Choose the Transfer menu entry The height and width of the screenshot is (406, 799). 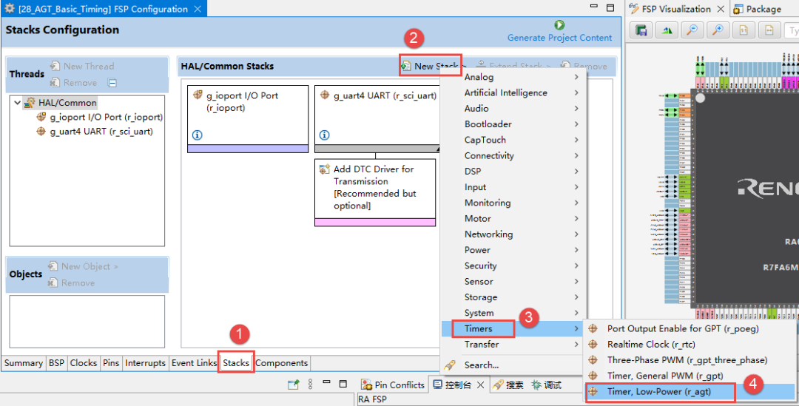click(x=482, y=345)
